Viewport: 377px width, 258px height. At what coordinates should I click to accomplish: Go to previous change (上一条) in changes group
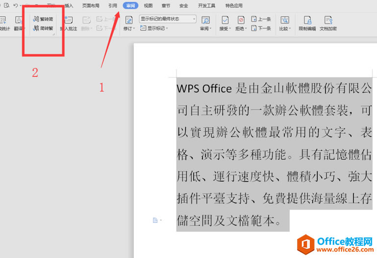261,19
